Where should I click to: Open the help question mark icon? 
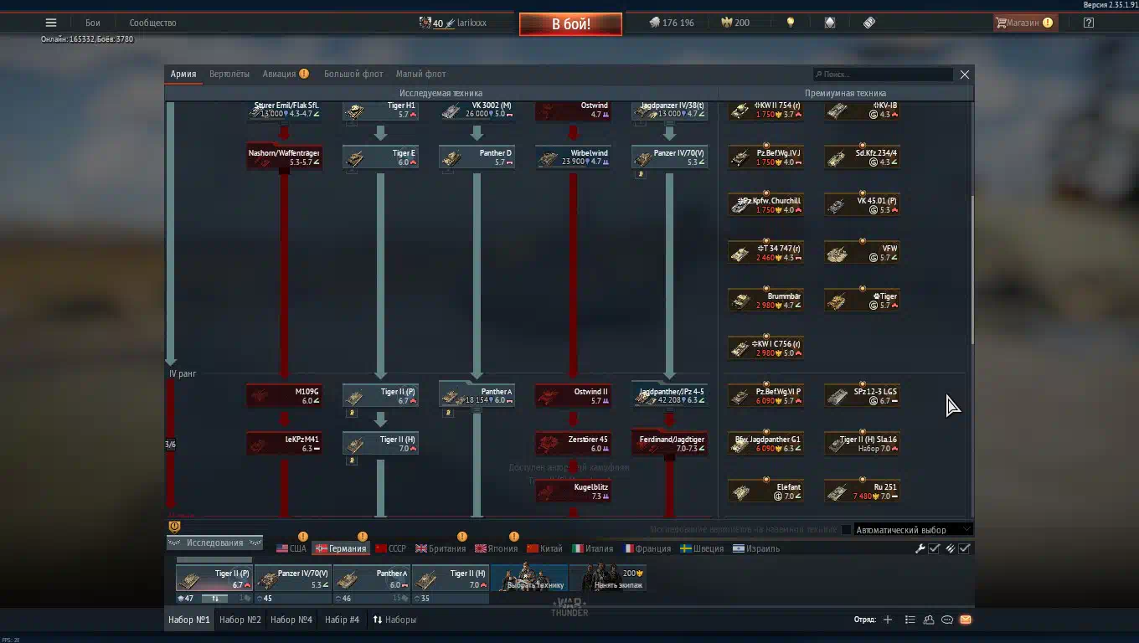[1088, 23]
